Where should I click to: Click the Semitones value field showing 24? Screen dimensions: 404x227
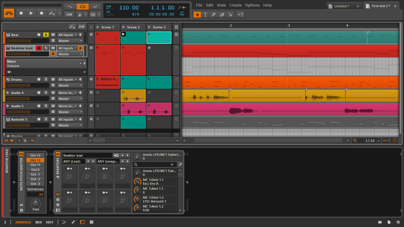(35, 194)
